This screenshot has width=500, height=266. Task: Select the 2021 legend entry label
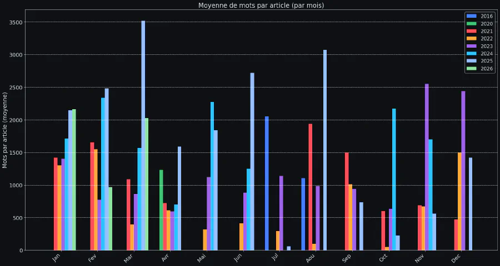(486, 31)
